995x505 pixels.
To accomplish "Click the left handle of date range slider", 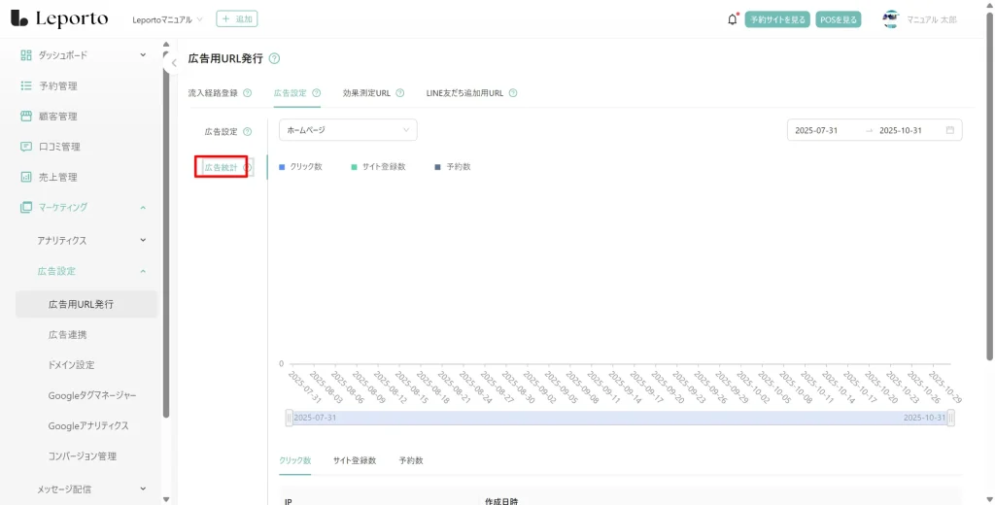I will tap(289, 418).
